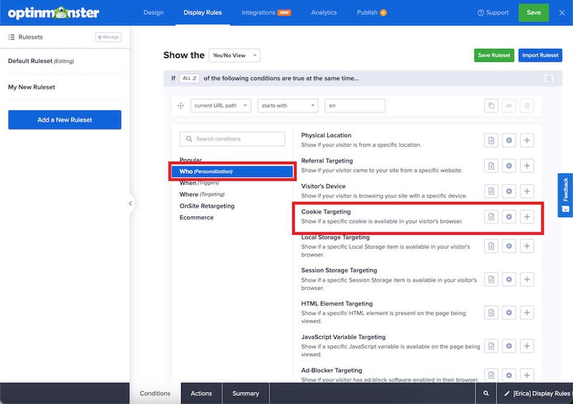Image resolution: width=573 pixels, height=404 pixels.
Task: Open the current URL path dropdown
Action: click(221, 106)
